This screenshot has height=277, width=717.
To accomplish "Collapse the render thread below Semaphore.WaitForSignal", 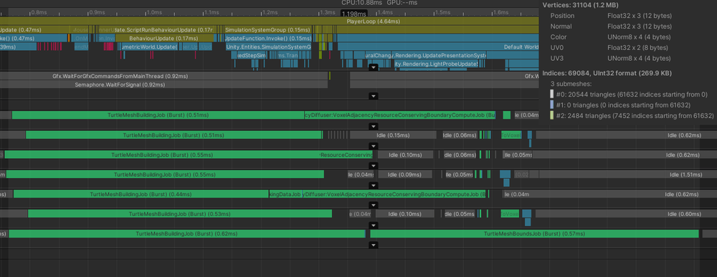I will click(x=374, y=96).
